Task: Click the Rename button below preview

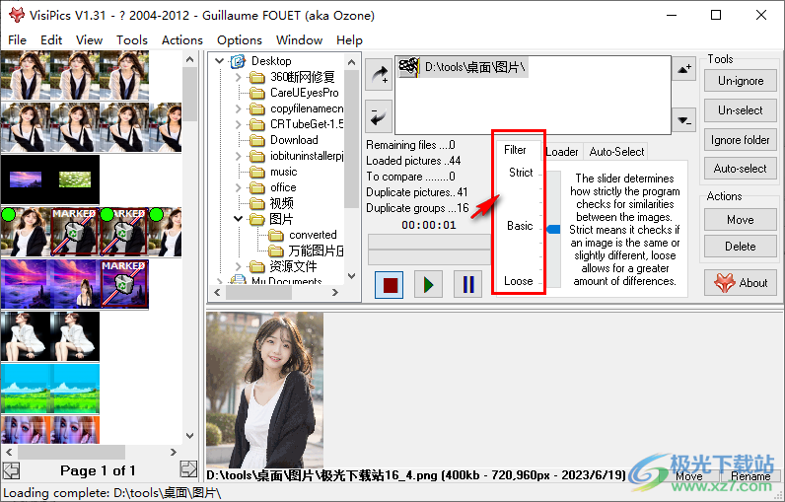Action: tap(750, 476)
